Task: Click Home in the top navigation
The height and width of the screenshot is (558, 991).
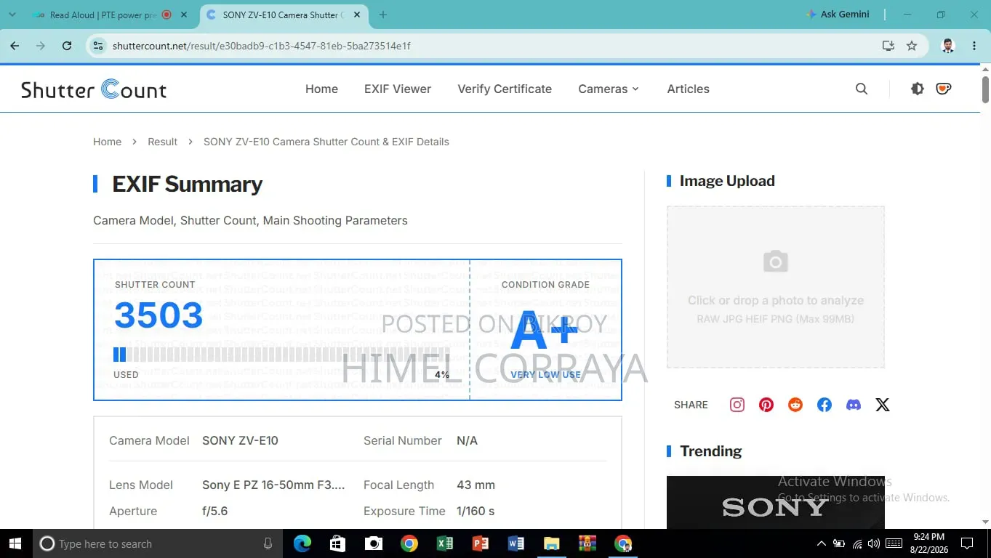Action: tap(321, 89)
